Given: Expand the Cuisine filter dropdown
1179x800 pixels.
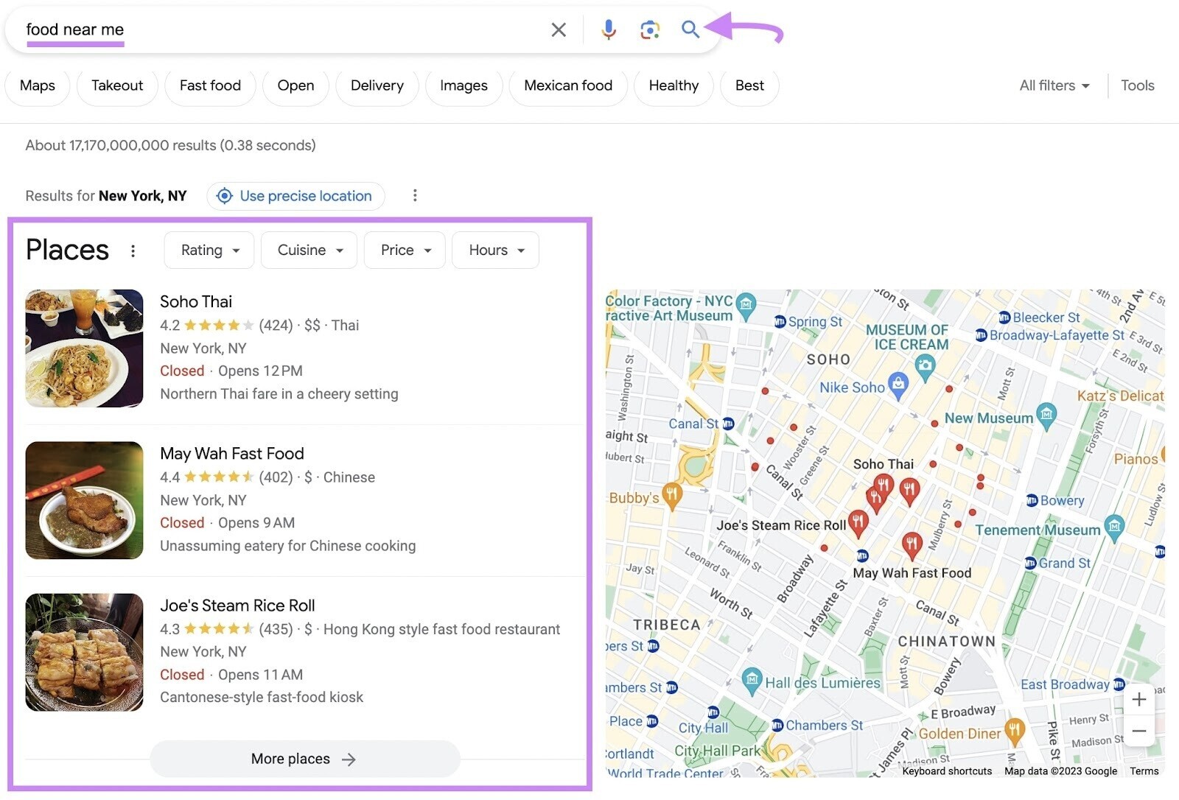Looking at the screenshot, I should coord(309,250).
